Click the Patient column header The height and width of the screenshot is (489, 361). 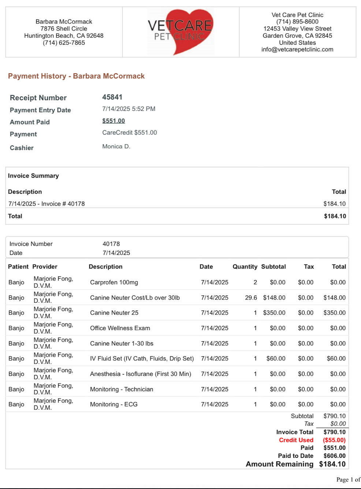tap(18, 267)
